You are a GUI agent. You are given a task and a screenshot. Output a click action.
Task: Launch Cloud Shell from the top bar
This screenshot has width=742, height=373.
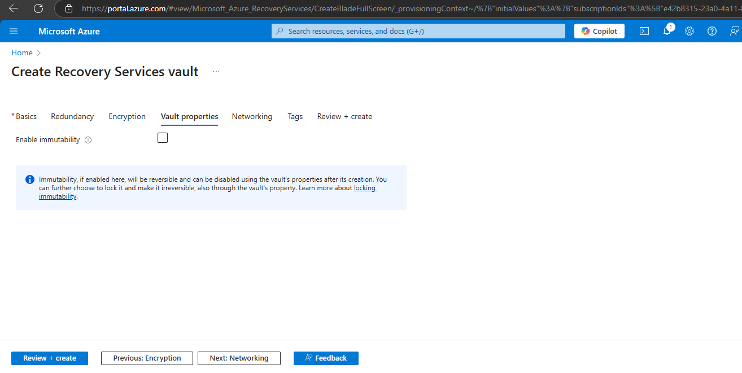(644, 31)
